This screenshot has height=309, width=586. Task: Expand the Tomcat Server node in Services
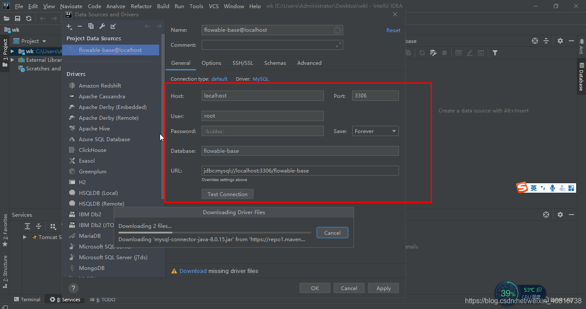(25, 237)
